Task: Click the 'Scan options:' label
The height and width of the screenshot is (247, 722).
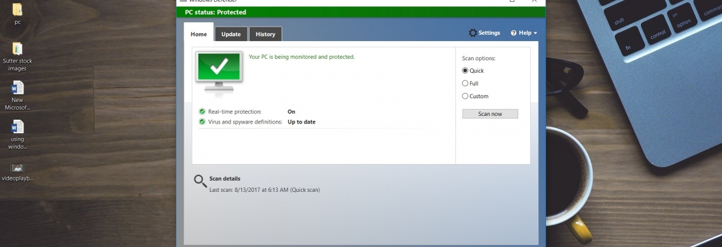Action: pos(478,58)
